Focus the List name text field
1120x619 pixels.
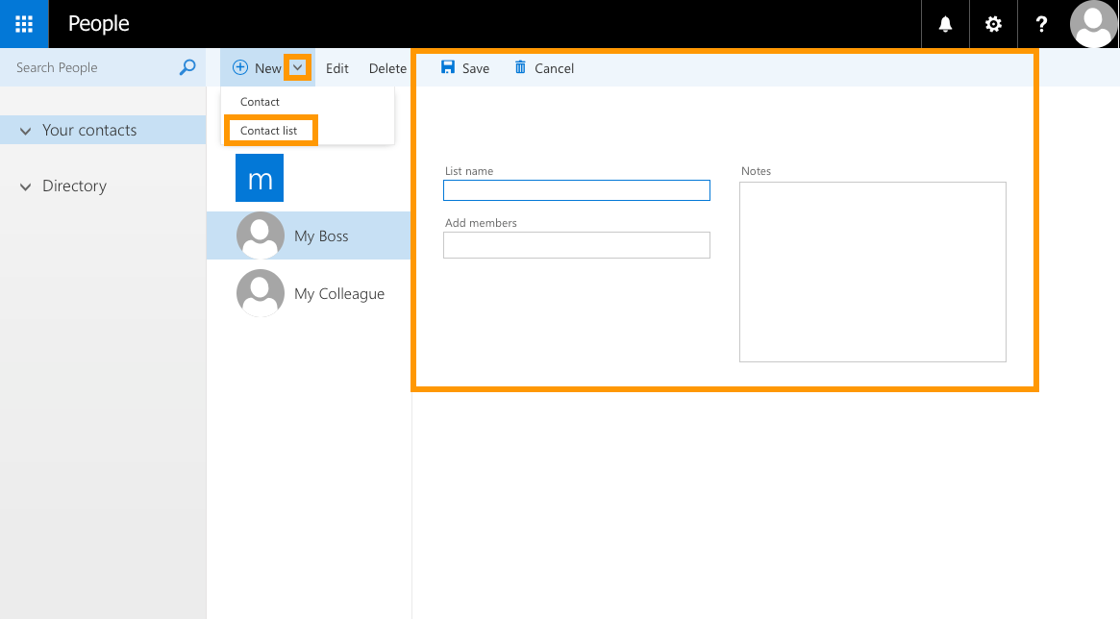click(576, 190)
